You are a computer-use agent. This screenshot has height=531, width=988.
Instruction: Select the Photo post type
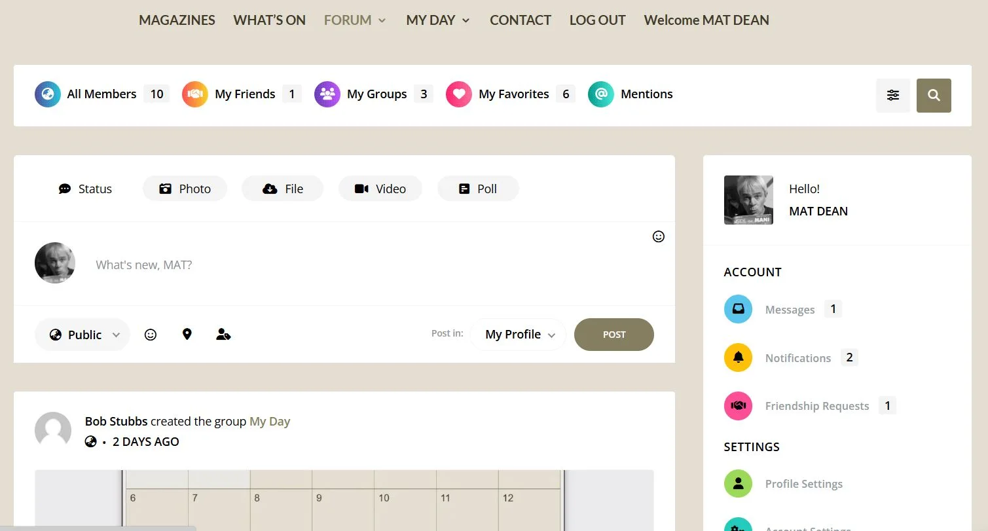tap(185, 189)
